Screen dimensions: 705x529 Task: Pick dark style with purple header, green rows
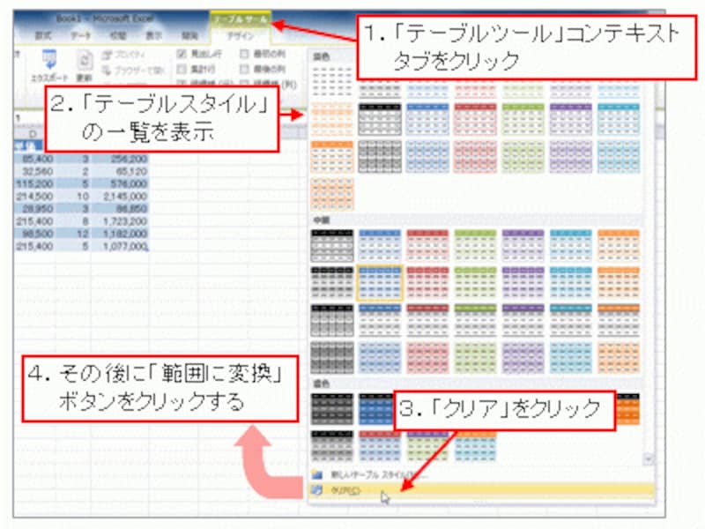coord(427,446)
